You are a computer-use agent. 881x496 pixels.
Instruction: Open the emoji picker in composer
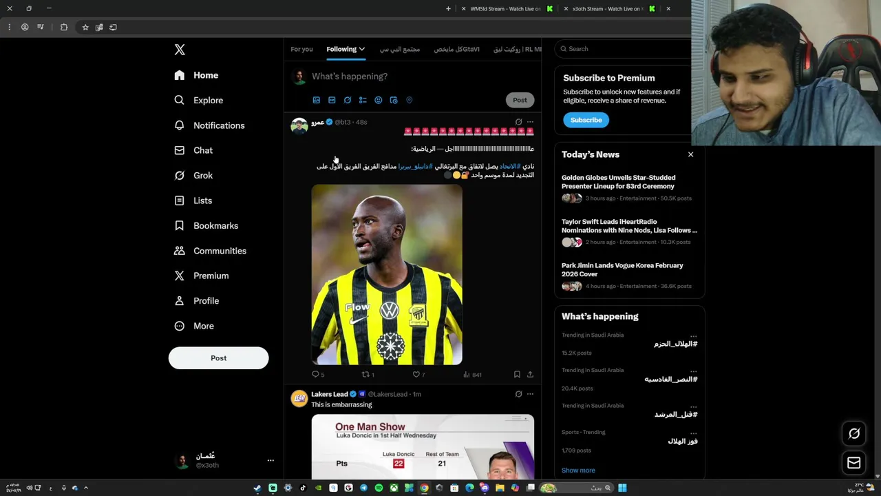pyautogui.click(x=378, y=100)
